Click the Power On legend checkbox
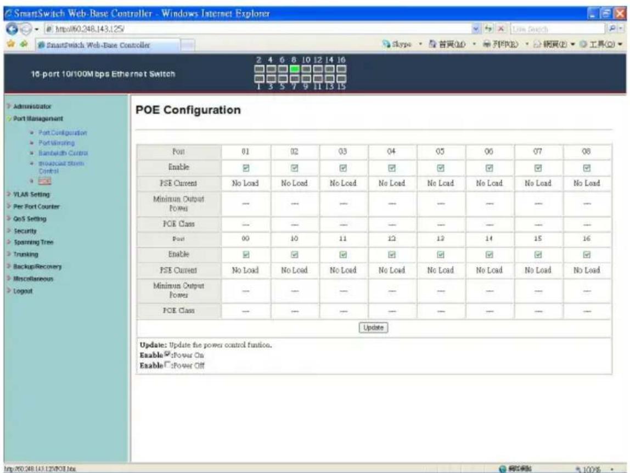Screen dimensions: 630x473 [x=167, y=354]
